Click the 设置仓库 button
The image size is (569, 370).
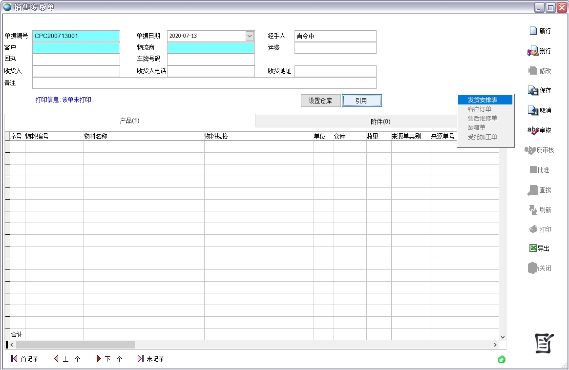tap(320, 101)
